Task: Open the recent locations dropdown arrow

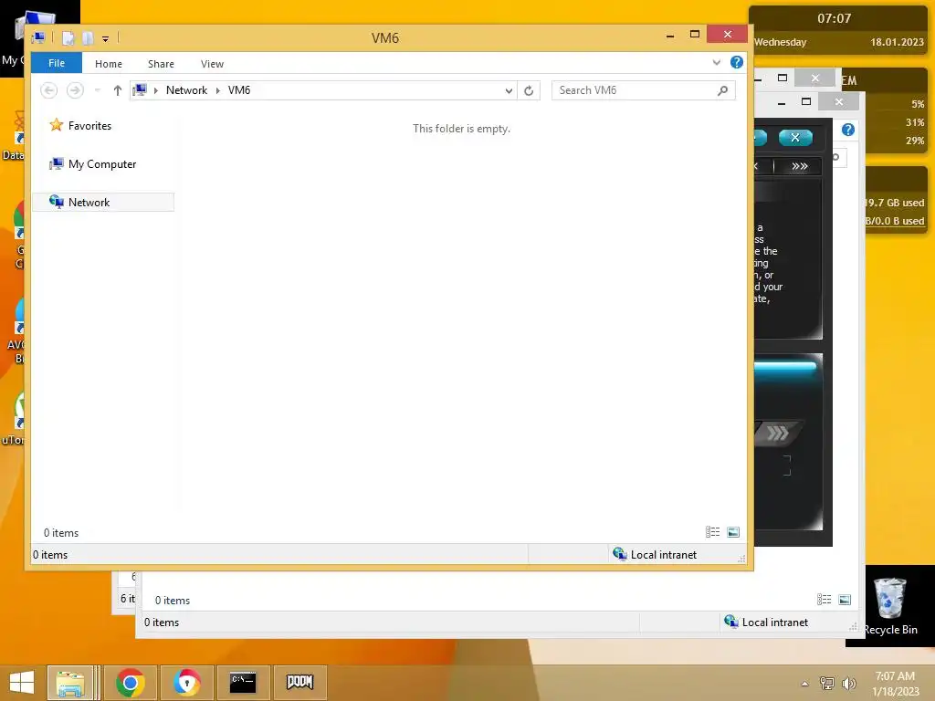Action: [x=97, y=90]
